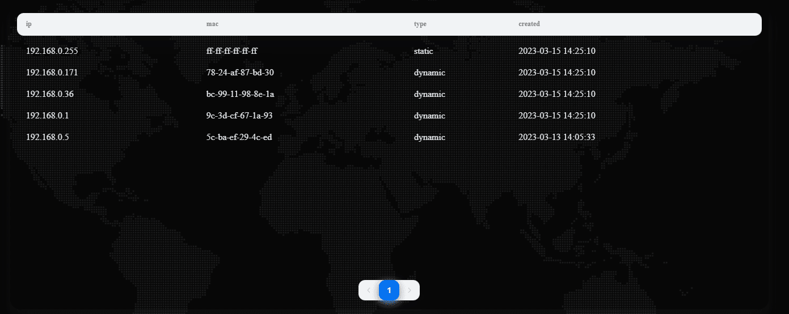Screen dimensions: 789x314
Task: Select the IP address 192.168.0.171
Action: click(52, 73)
